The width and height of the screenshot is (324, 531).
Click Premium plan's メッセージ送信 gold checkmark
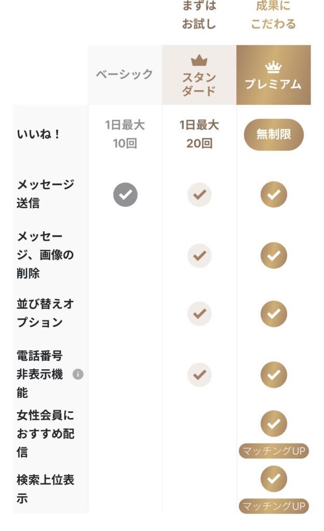pos(274,194)
